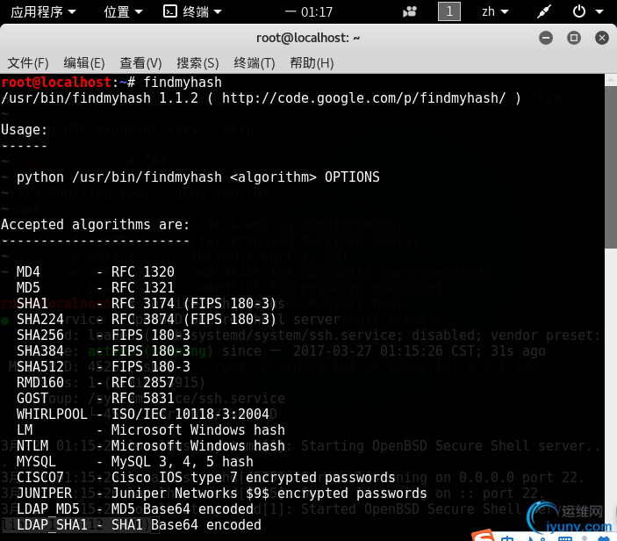Close the root@localhost terminal window
The height and width of the screenshot is (541, 617).
pyautogui.click(x=602, y=38)
